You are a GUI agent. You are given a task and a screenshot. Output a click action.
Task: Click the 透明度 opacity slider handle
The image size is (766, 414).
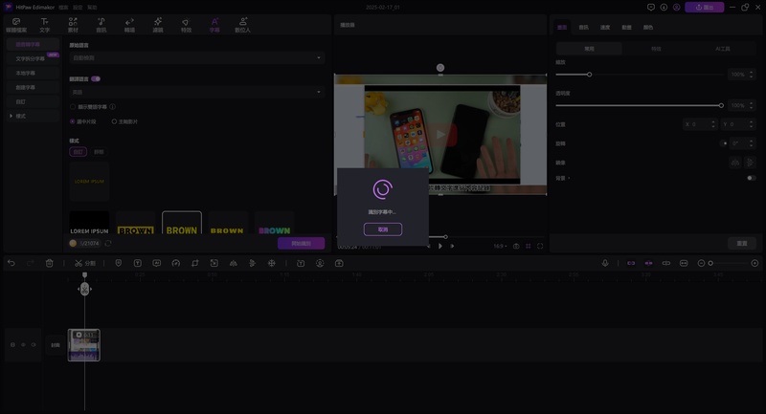click(721, 105)
